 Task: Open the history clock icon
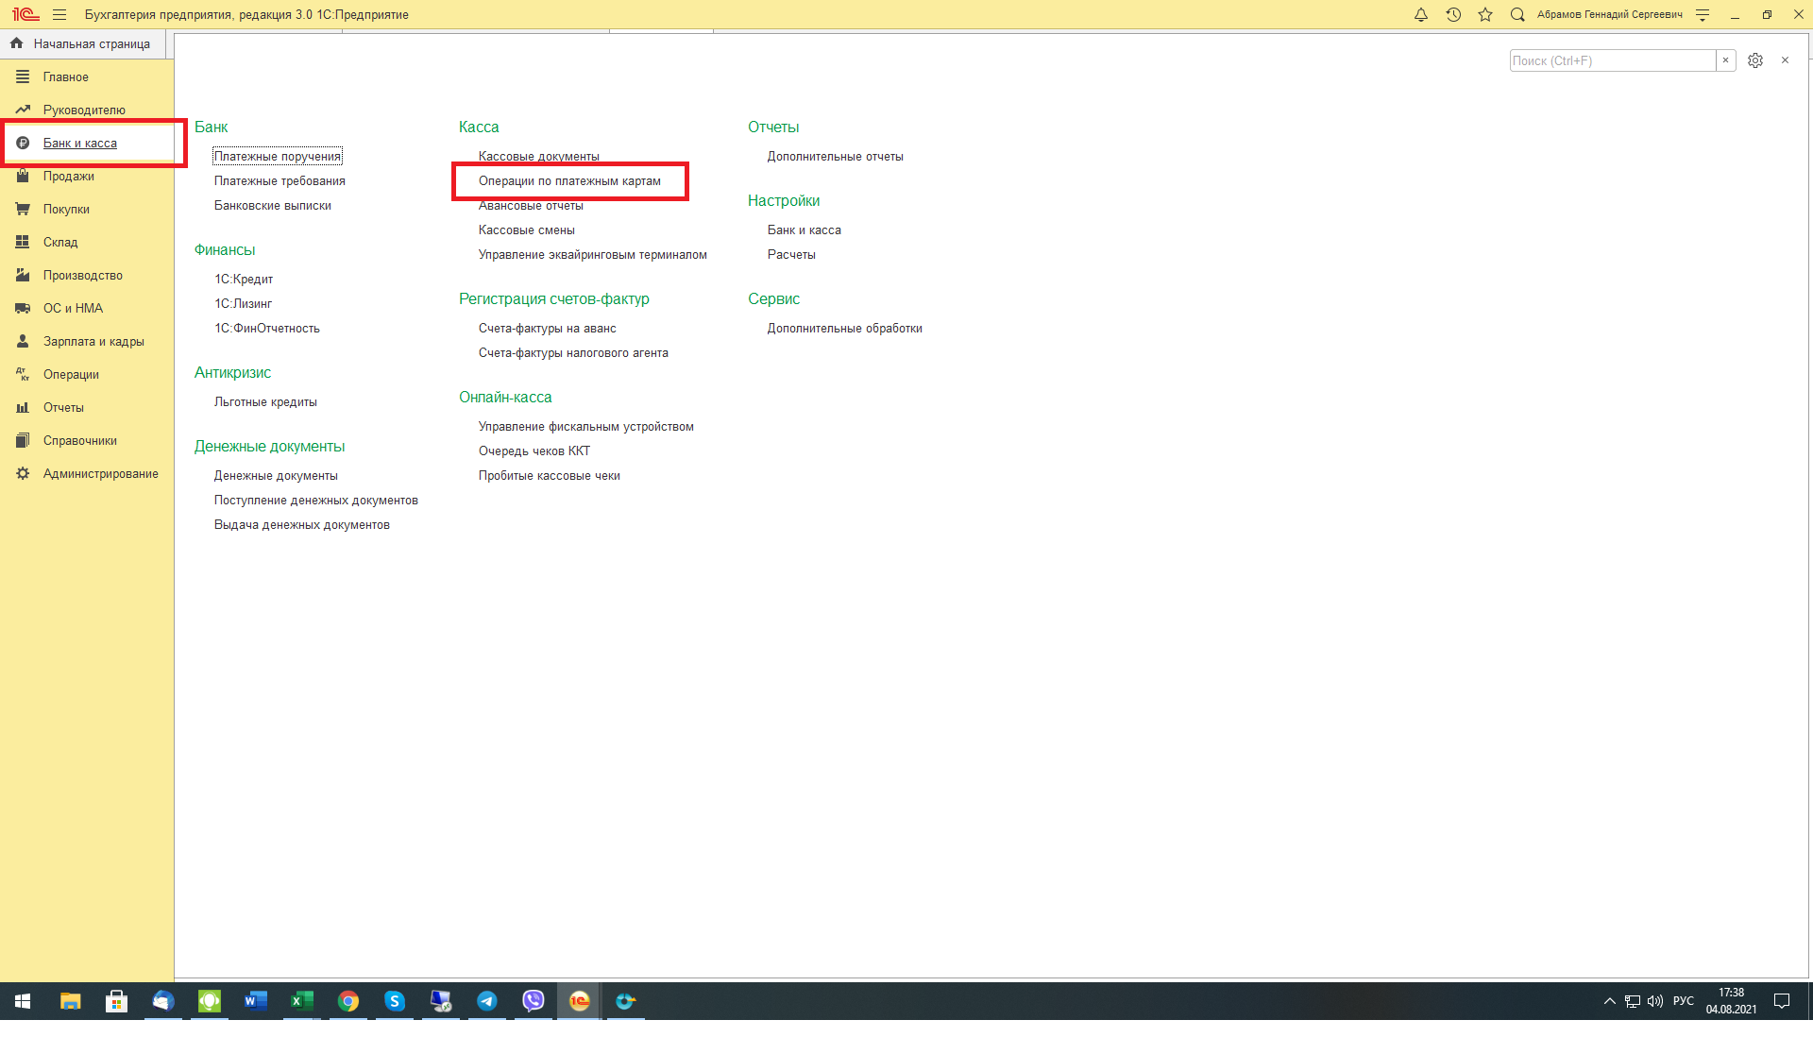pos(1453,14)
